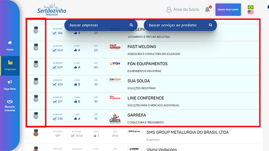Click 'EQUIPAMENTOS INDUSTRIAIS' description text
Screen dimensions: 269x151
(144, 71)
